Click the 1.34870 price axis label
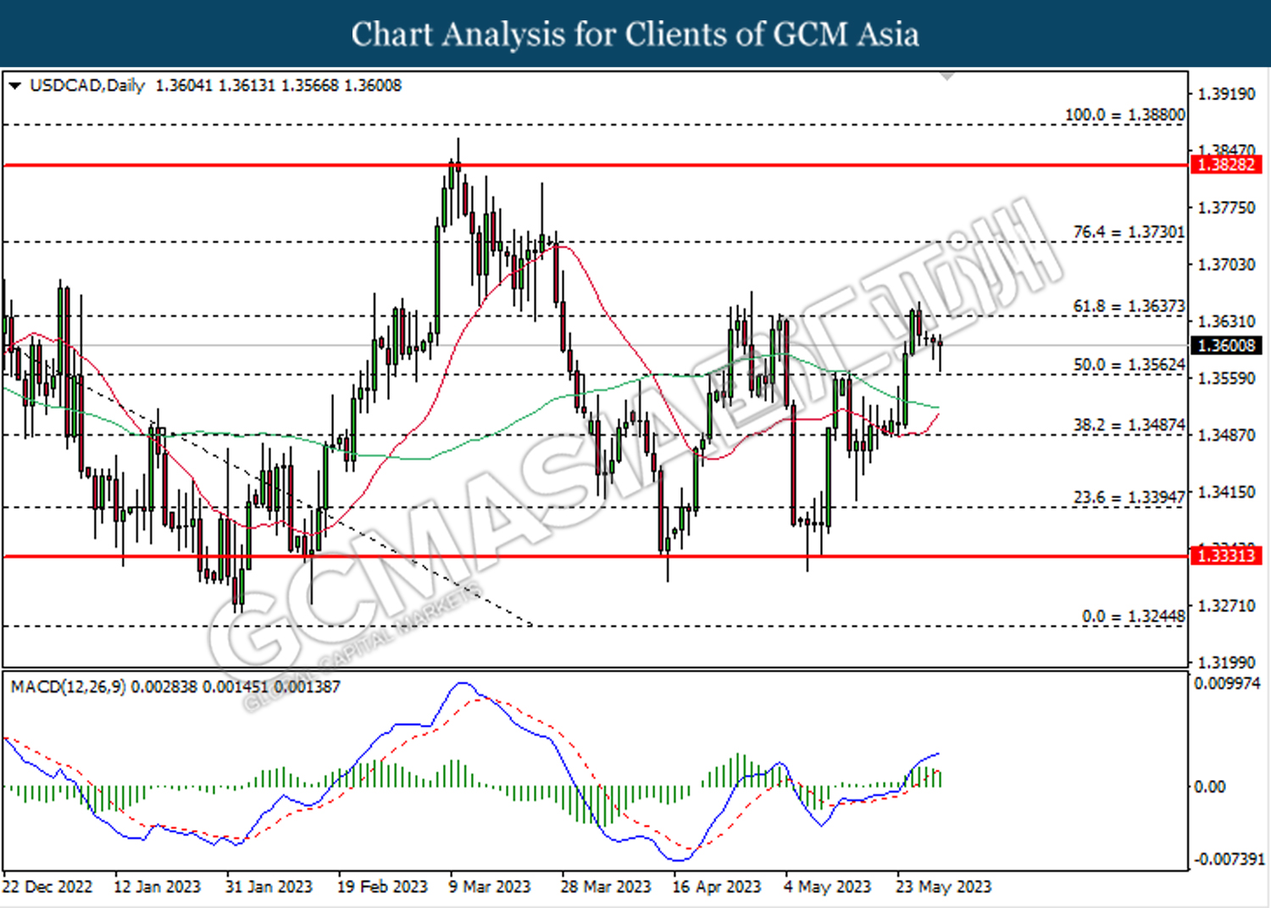The image size is (1271, 908). point(1226,435)
